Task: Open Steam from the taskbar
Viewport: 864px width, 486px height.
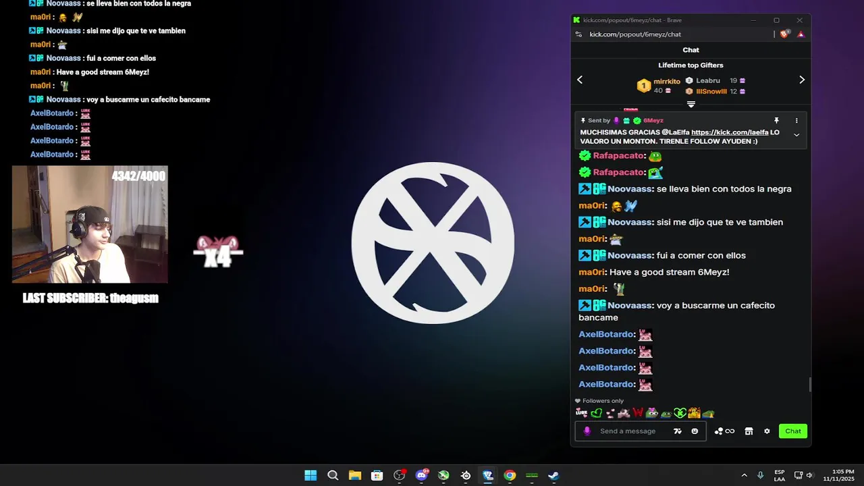Action: pyautogui.click(x=553, y=475)
